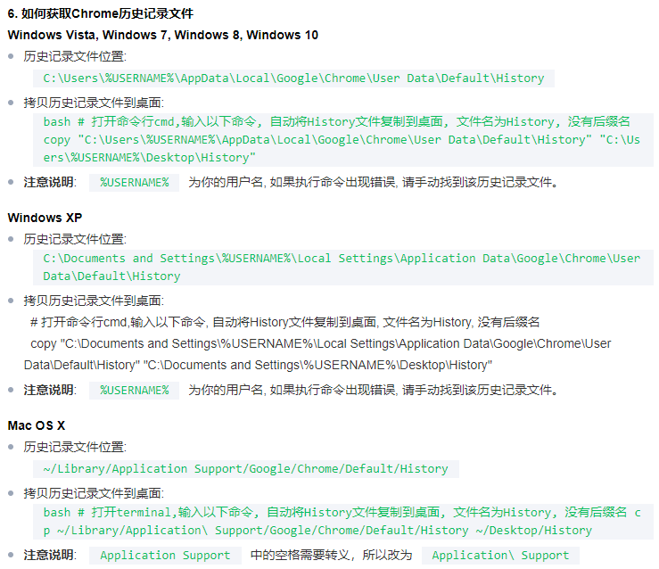Click heading "6. 如何获取Chrome历史记录文件"
Image resolution: width=659 pixels, height=569 pixels.
coord(101,13)
